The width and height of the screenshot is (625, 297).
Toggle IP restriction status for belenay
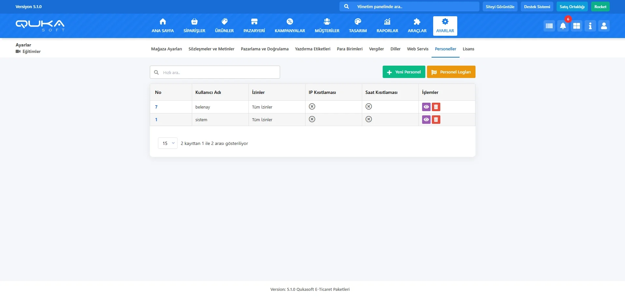pyautogui.click(x=312, y=107)
